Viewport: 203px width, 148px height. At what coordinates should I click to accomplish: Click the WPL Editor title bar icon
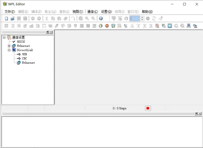pos(5,4)
